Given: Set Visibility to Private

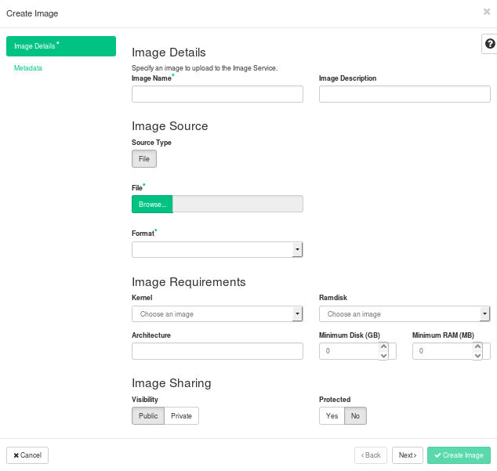Looking at the screenshot, I should [181, 415].
